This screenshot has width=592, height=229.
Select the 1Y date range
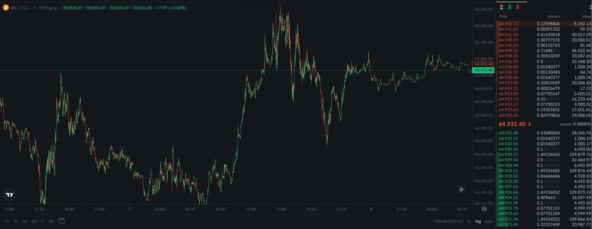(x=43, y=221)
